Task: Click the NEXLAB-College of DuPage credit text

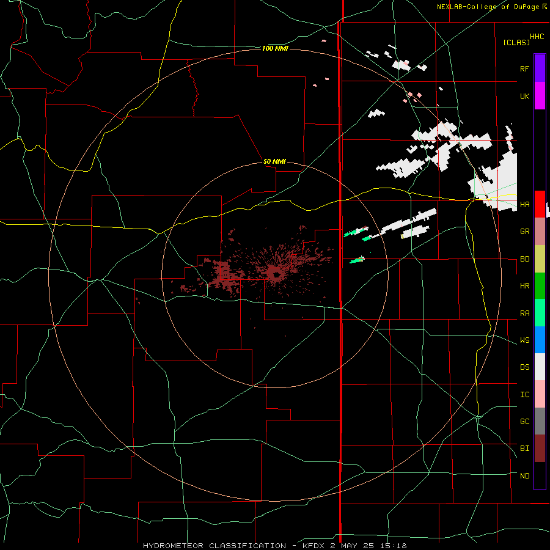Action: click(x=488, y=7)
